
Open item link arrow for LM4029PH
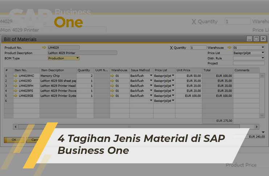pyautogui.click(x=16, y=85)
